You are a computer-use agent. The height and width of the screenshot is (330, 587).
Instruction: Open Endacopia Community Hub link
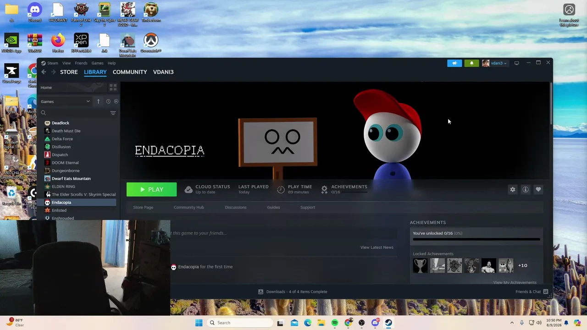click(x=189, y=207)
